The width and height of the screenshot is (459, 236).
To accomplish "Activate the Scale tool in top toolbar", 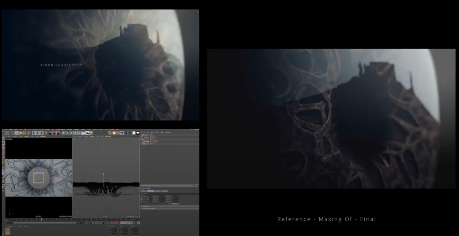I will pyautogui.click(x=20, y=133).
